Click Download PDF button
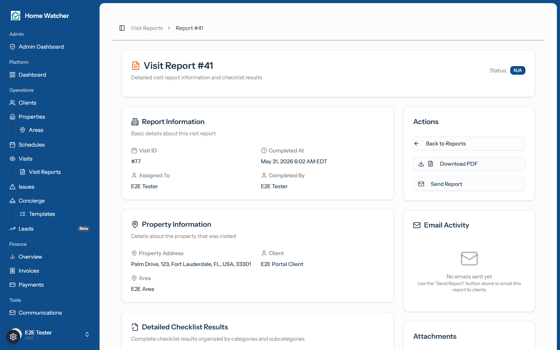This screenshot has width=560, height=350. (x=469, y=164)
